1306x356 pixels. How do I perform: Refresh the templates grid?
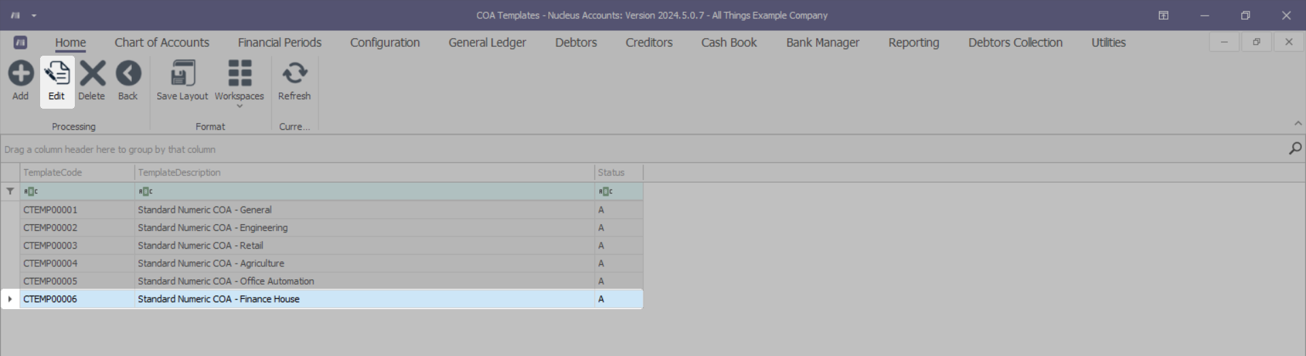295,81
